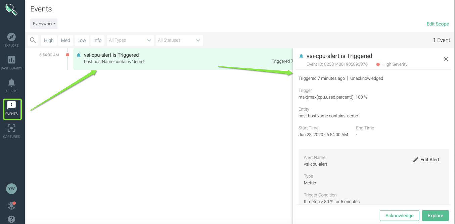Open the YW user avatar menu
455x224 pixels.
click(x=11, y=189)
